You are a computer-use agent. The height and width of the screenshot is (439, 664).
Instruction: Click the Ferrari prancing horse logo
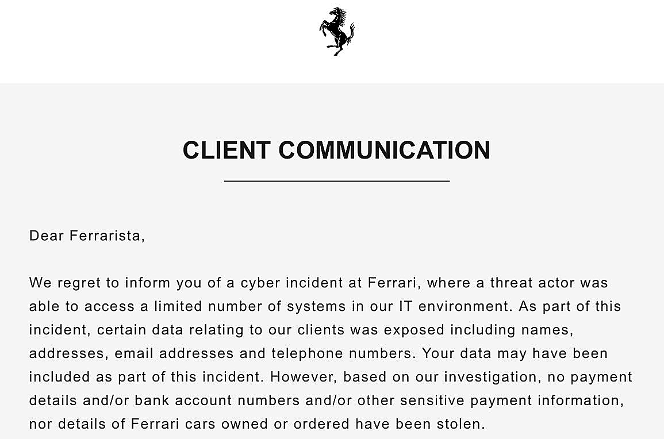[337, 31]
